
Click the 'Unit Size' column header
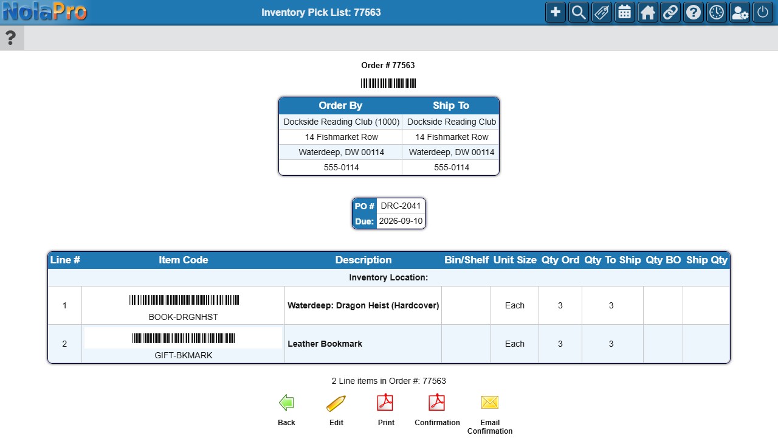(515, 260)
